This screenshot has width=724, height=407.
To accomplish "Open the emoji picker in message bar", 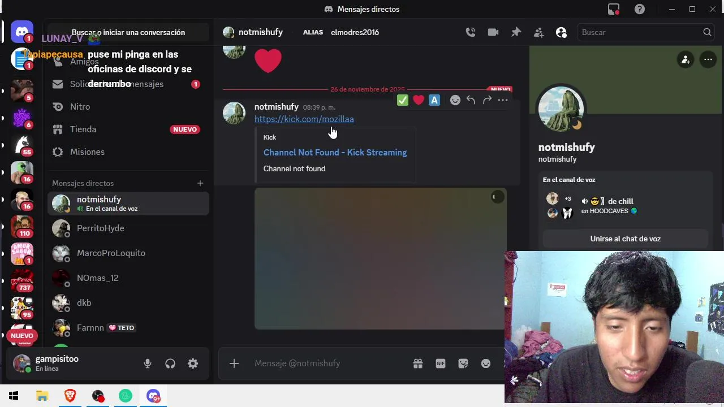I will (x=486, y=363).
